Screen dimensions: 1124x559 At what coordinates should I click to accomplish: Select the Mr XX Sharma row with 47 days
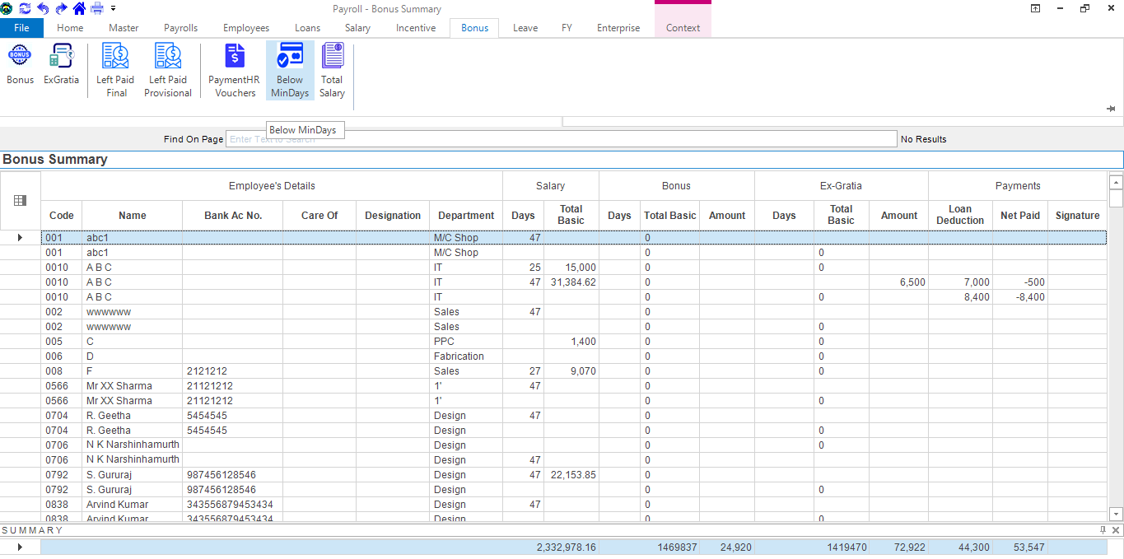click(574, 386)
